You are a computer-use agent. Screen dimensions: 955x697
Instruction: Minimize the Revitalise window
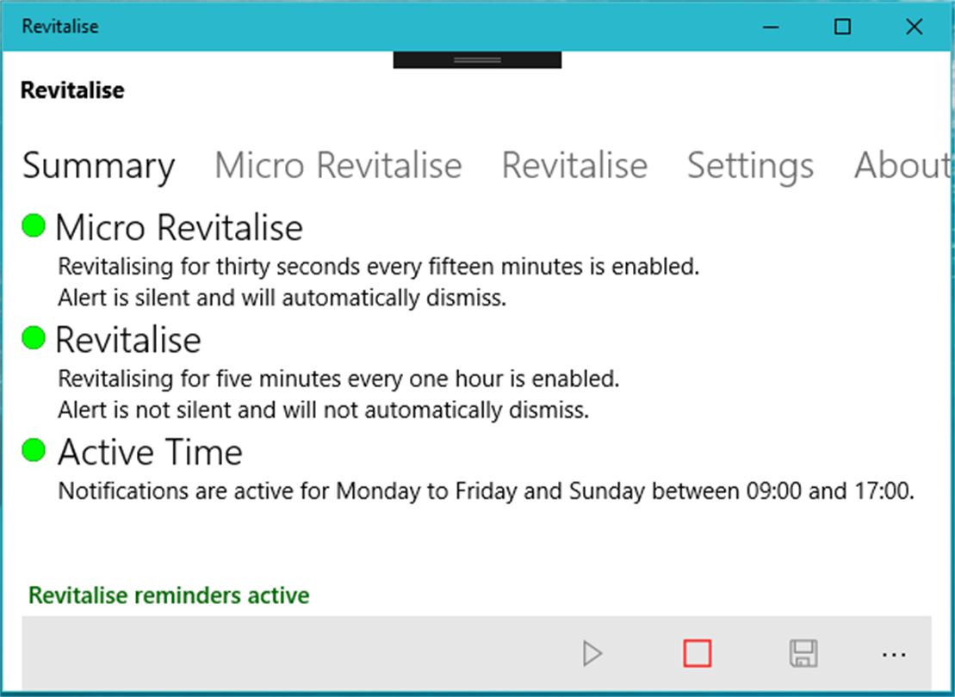click(x=771, y=26)
